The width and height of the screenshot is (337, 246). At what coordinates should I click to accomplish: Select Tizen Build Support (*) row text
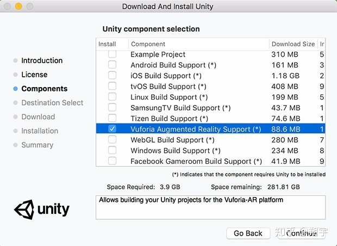coord(169,119)
